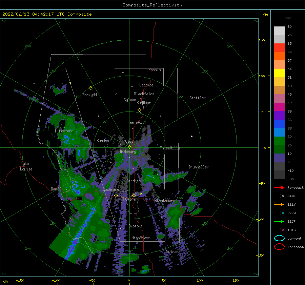Screen dimensions: 305x285
Task: Click the white plus marker east of ThreeHills
Action: (x=191, y=136)
